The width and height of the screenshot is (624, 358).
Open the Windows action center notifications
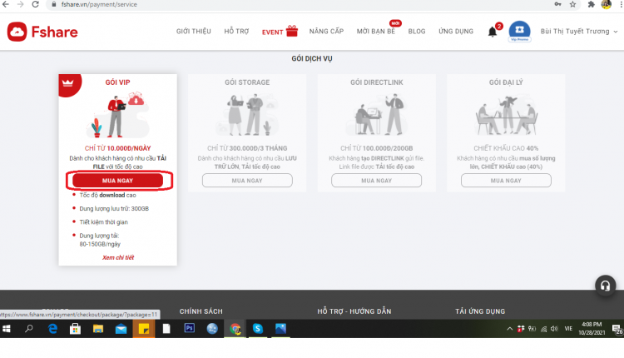click(x=617, y=329)
